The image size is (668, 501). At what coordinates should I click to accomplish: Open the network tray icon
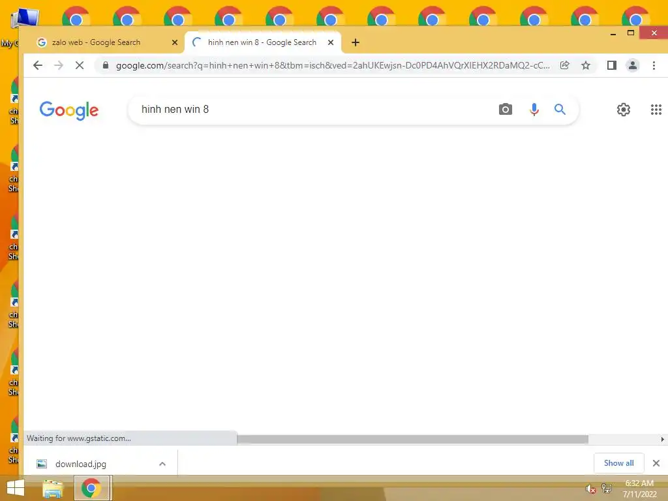606,489
